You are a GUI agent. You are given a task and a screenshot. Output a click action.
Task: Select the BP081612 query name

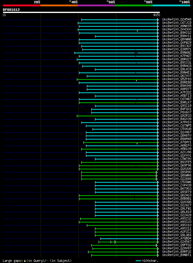pos(11,10)
